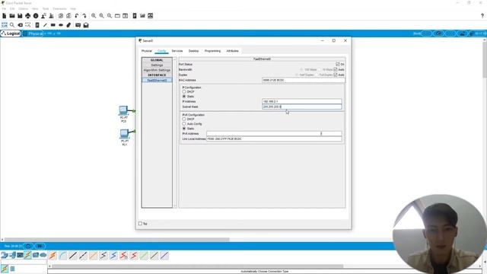Click the Add Complex PDU open envelope icon

click(x=86, y=25)
